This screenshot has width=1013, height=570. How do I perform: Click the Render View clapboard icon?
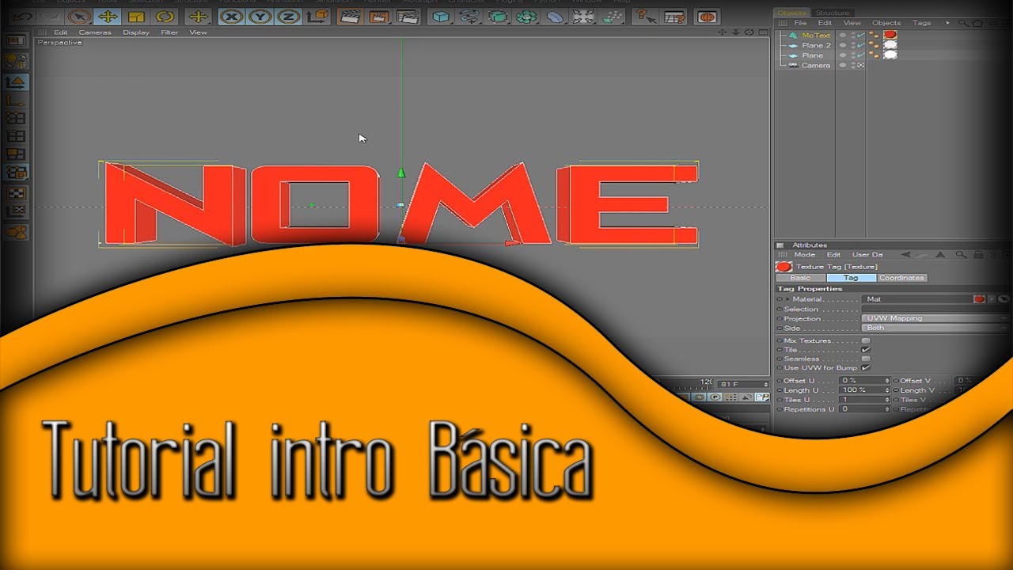click(350, 16)
